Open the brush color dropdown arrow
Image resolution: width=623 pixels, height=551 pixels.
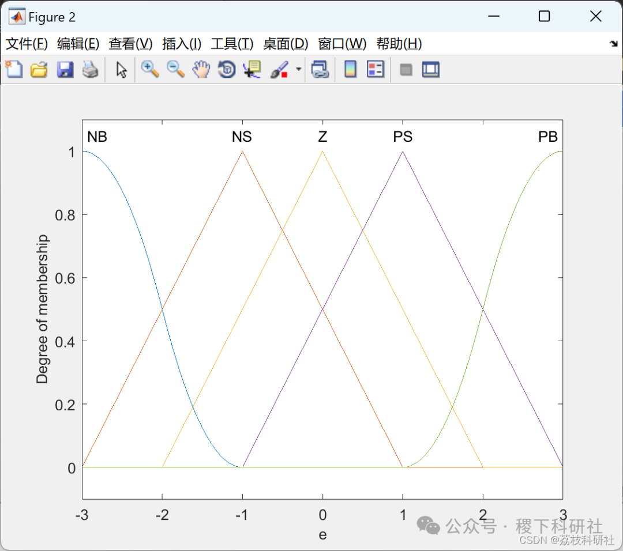click(x=298, y=69)
